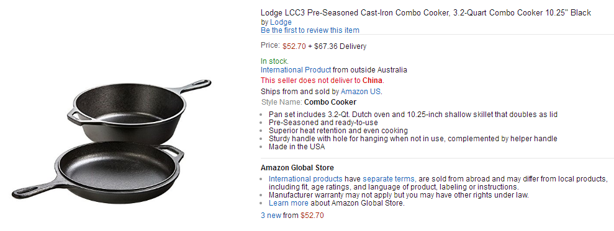Click the $67.36 Delivery text

coord(340,46)
